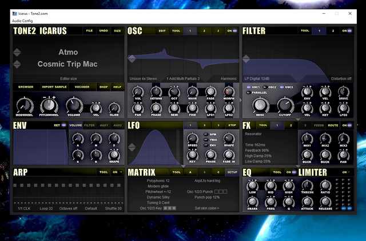
Task: Click the FX PAN knob
Action: tap(343, 155)
